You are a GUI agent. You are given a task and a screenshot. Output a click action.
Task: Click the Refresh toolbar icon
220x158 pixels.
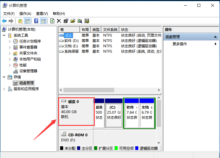pos(52,21)
